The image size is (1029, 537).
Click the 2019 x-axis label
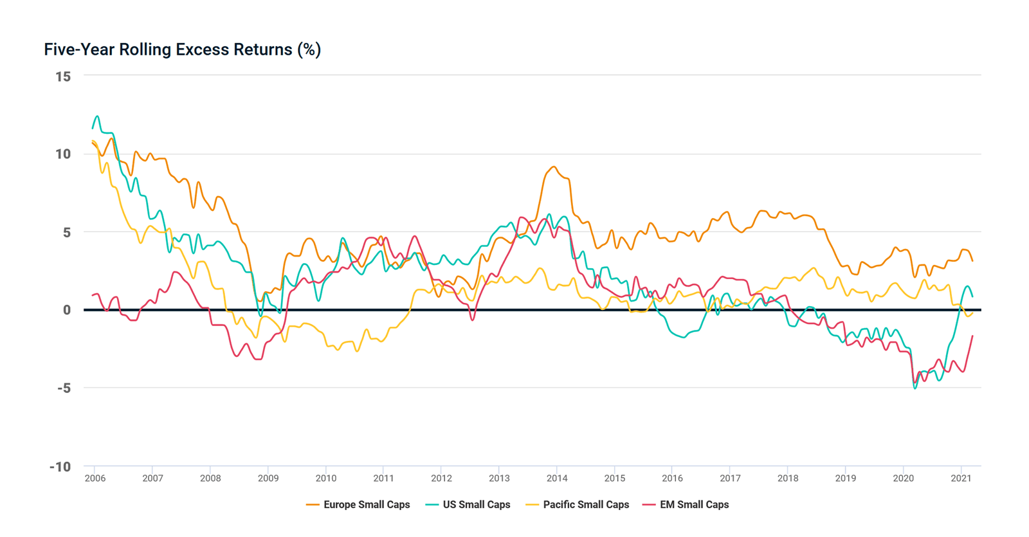point(846,478)
